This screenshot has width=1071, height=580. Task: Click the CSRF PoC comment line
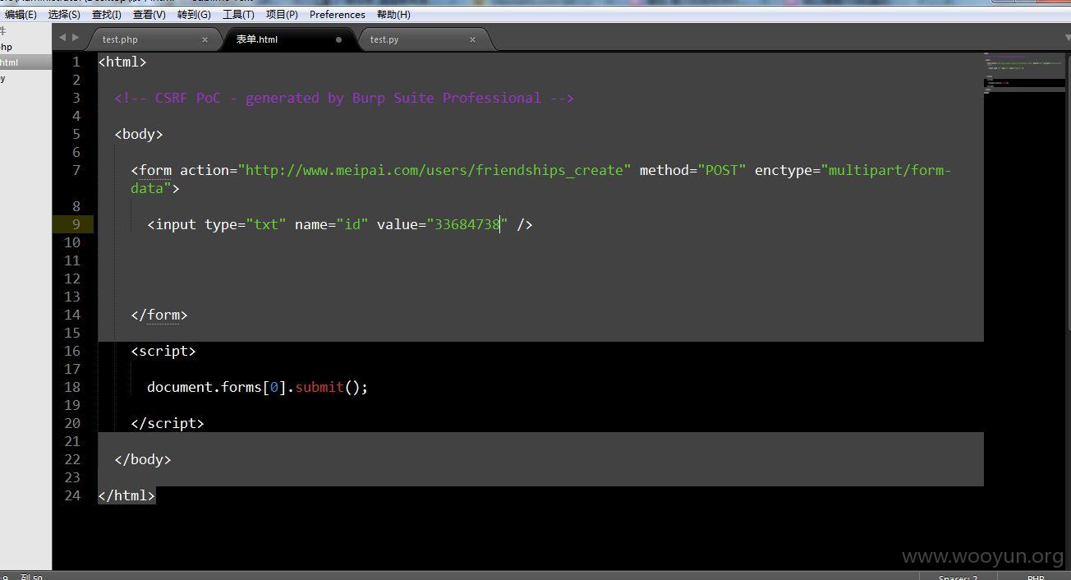[344, 98]
